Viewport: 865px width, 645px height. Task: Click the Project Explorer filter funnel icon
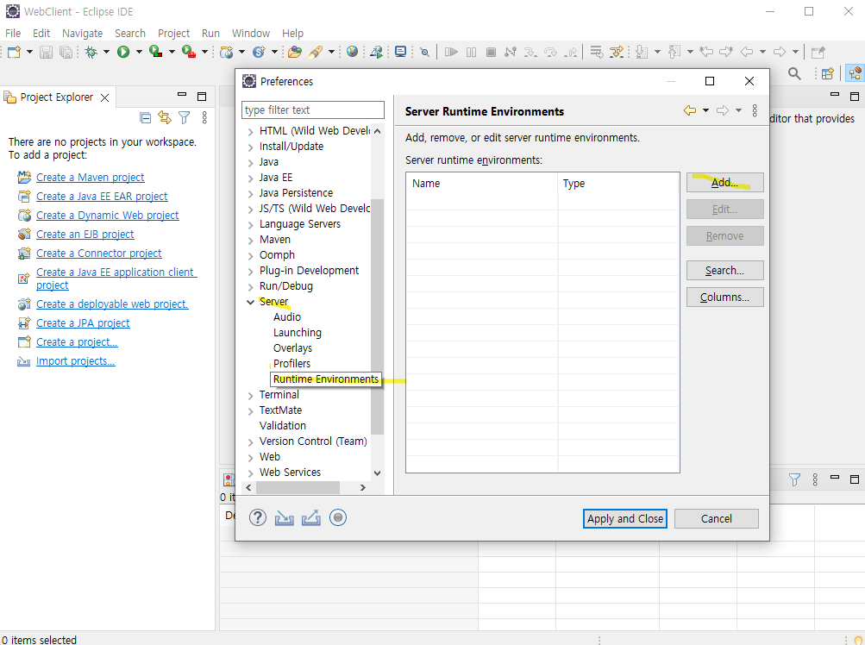click(185, 117)
